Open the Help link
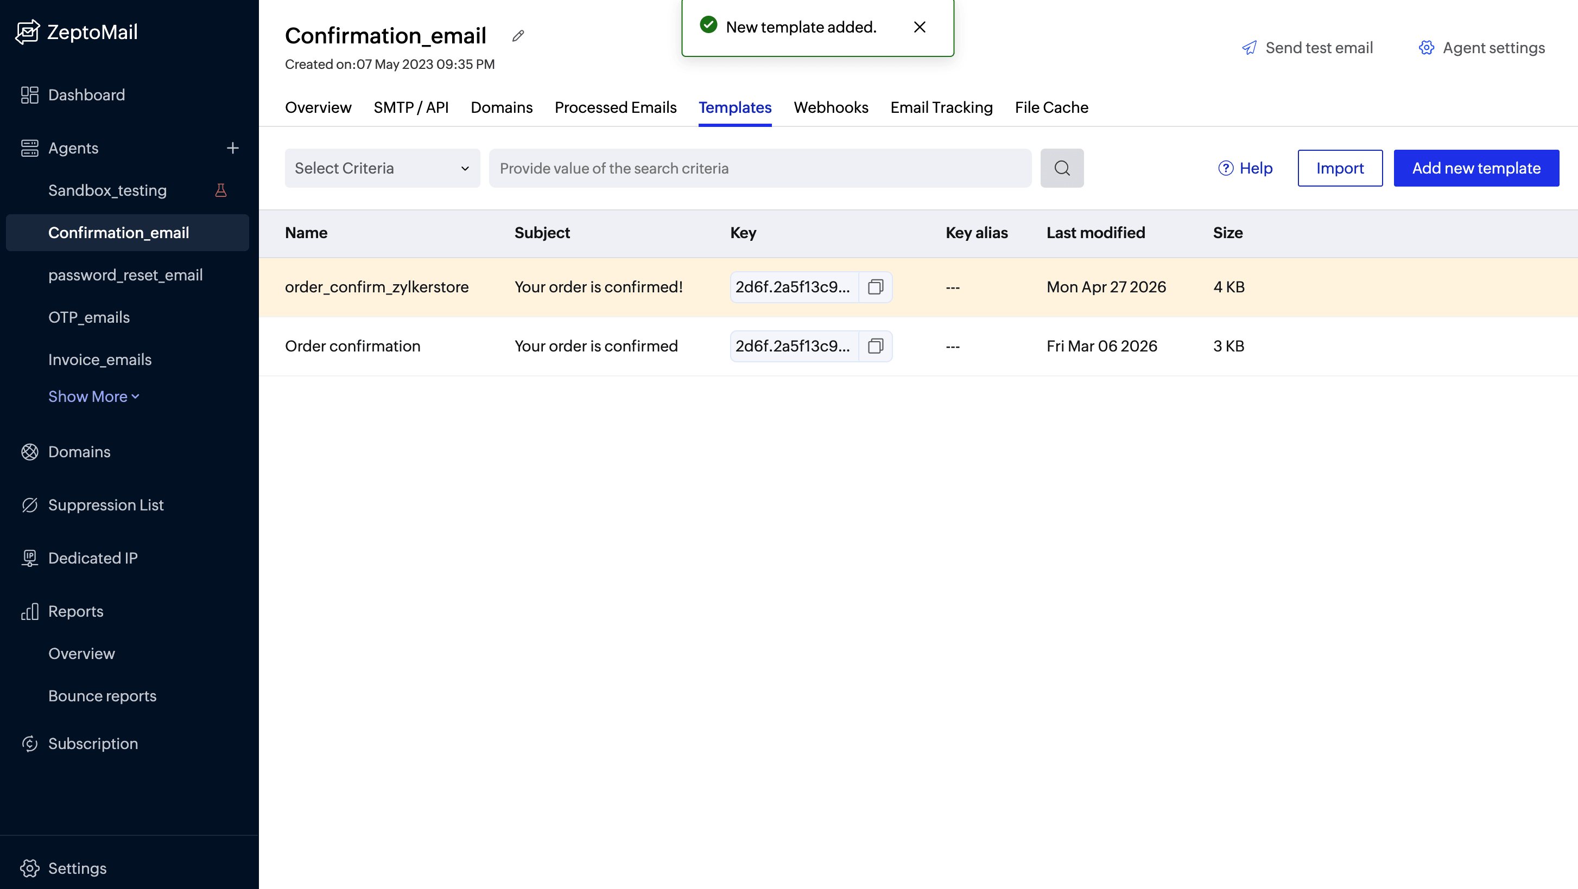 (x=1245, y=168)
